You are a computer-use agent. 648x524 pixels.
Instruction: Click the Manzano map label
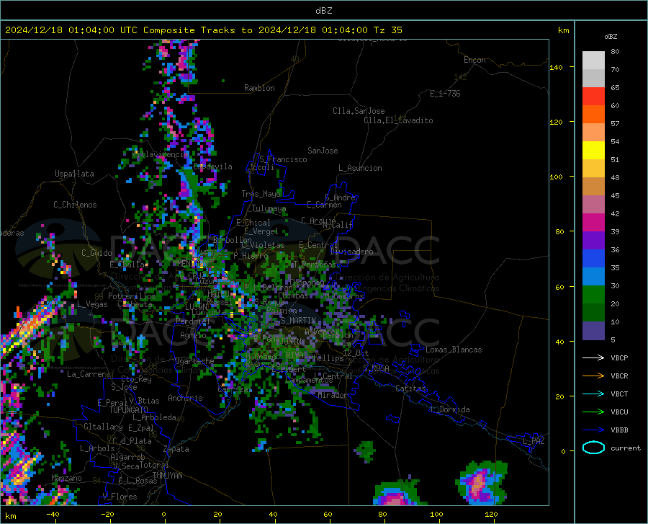(66, 478)
